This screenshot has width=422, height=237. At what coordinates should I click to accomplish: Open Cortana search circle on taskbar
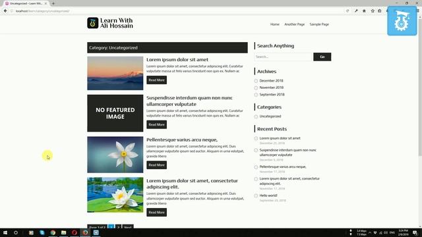(x=16, y=232)
